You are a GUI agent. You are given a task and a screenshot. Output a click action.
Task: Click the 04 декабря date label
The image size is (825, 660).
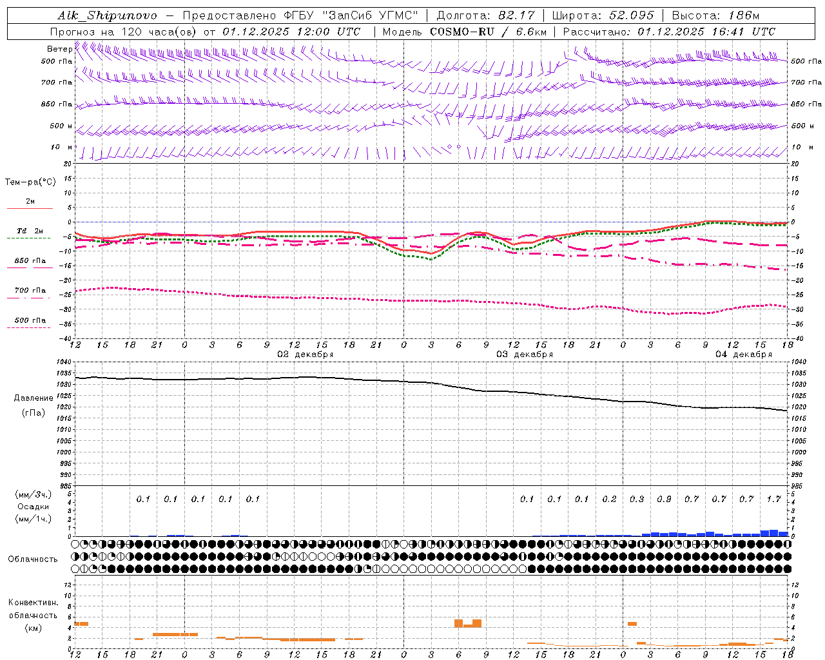tap(744, 354)
